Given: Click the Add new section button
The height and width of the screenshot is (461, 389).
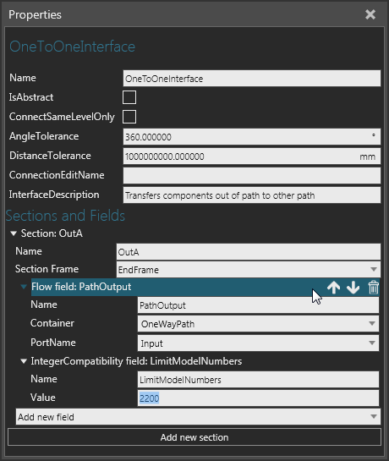Looking at the screenshot, I should [x=194, y=437].
